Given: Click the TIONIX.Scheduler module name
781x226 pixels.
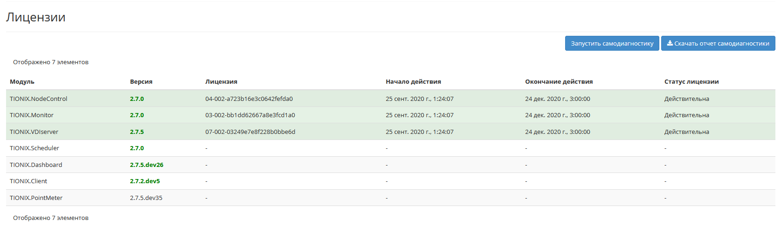Looking at the screenshot, I should point(35,148).
